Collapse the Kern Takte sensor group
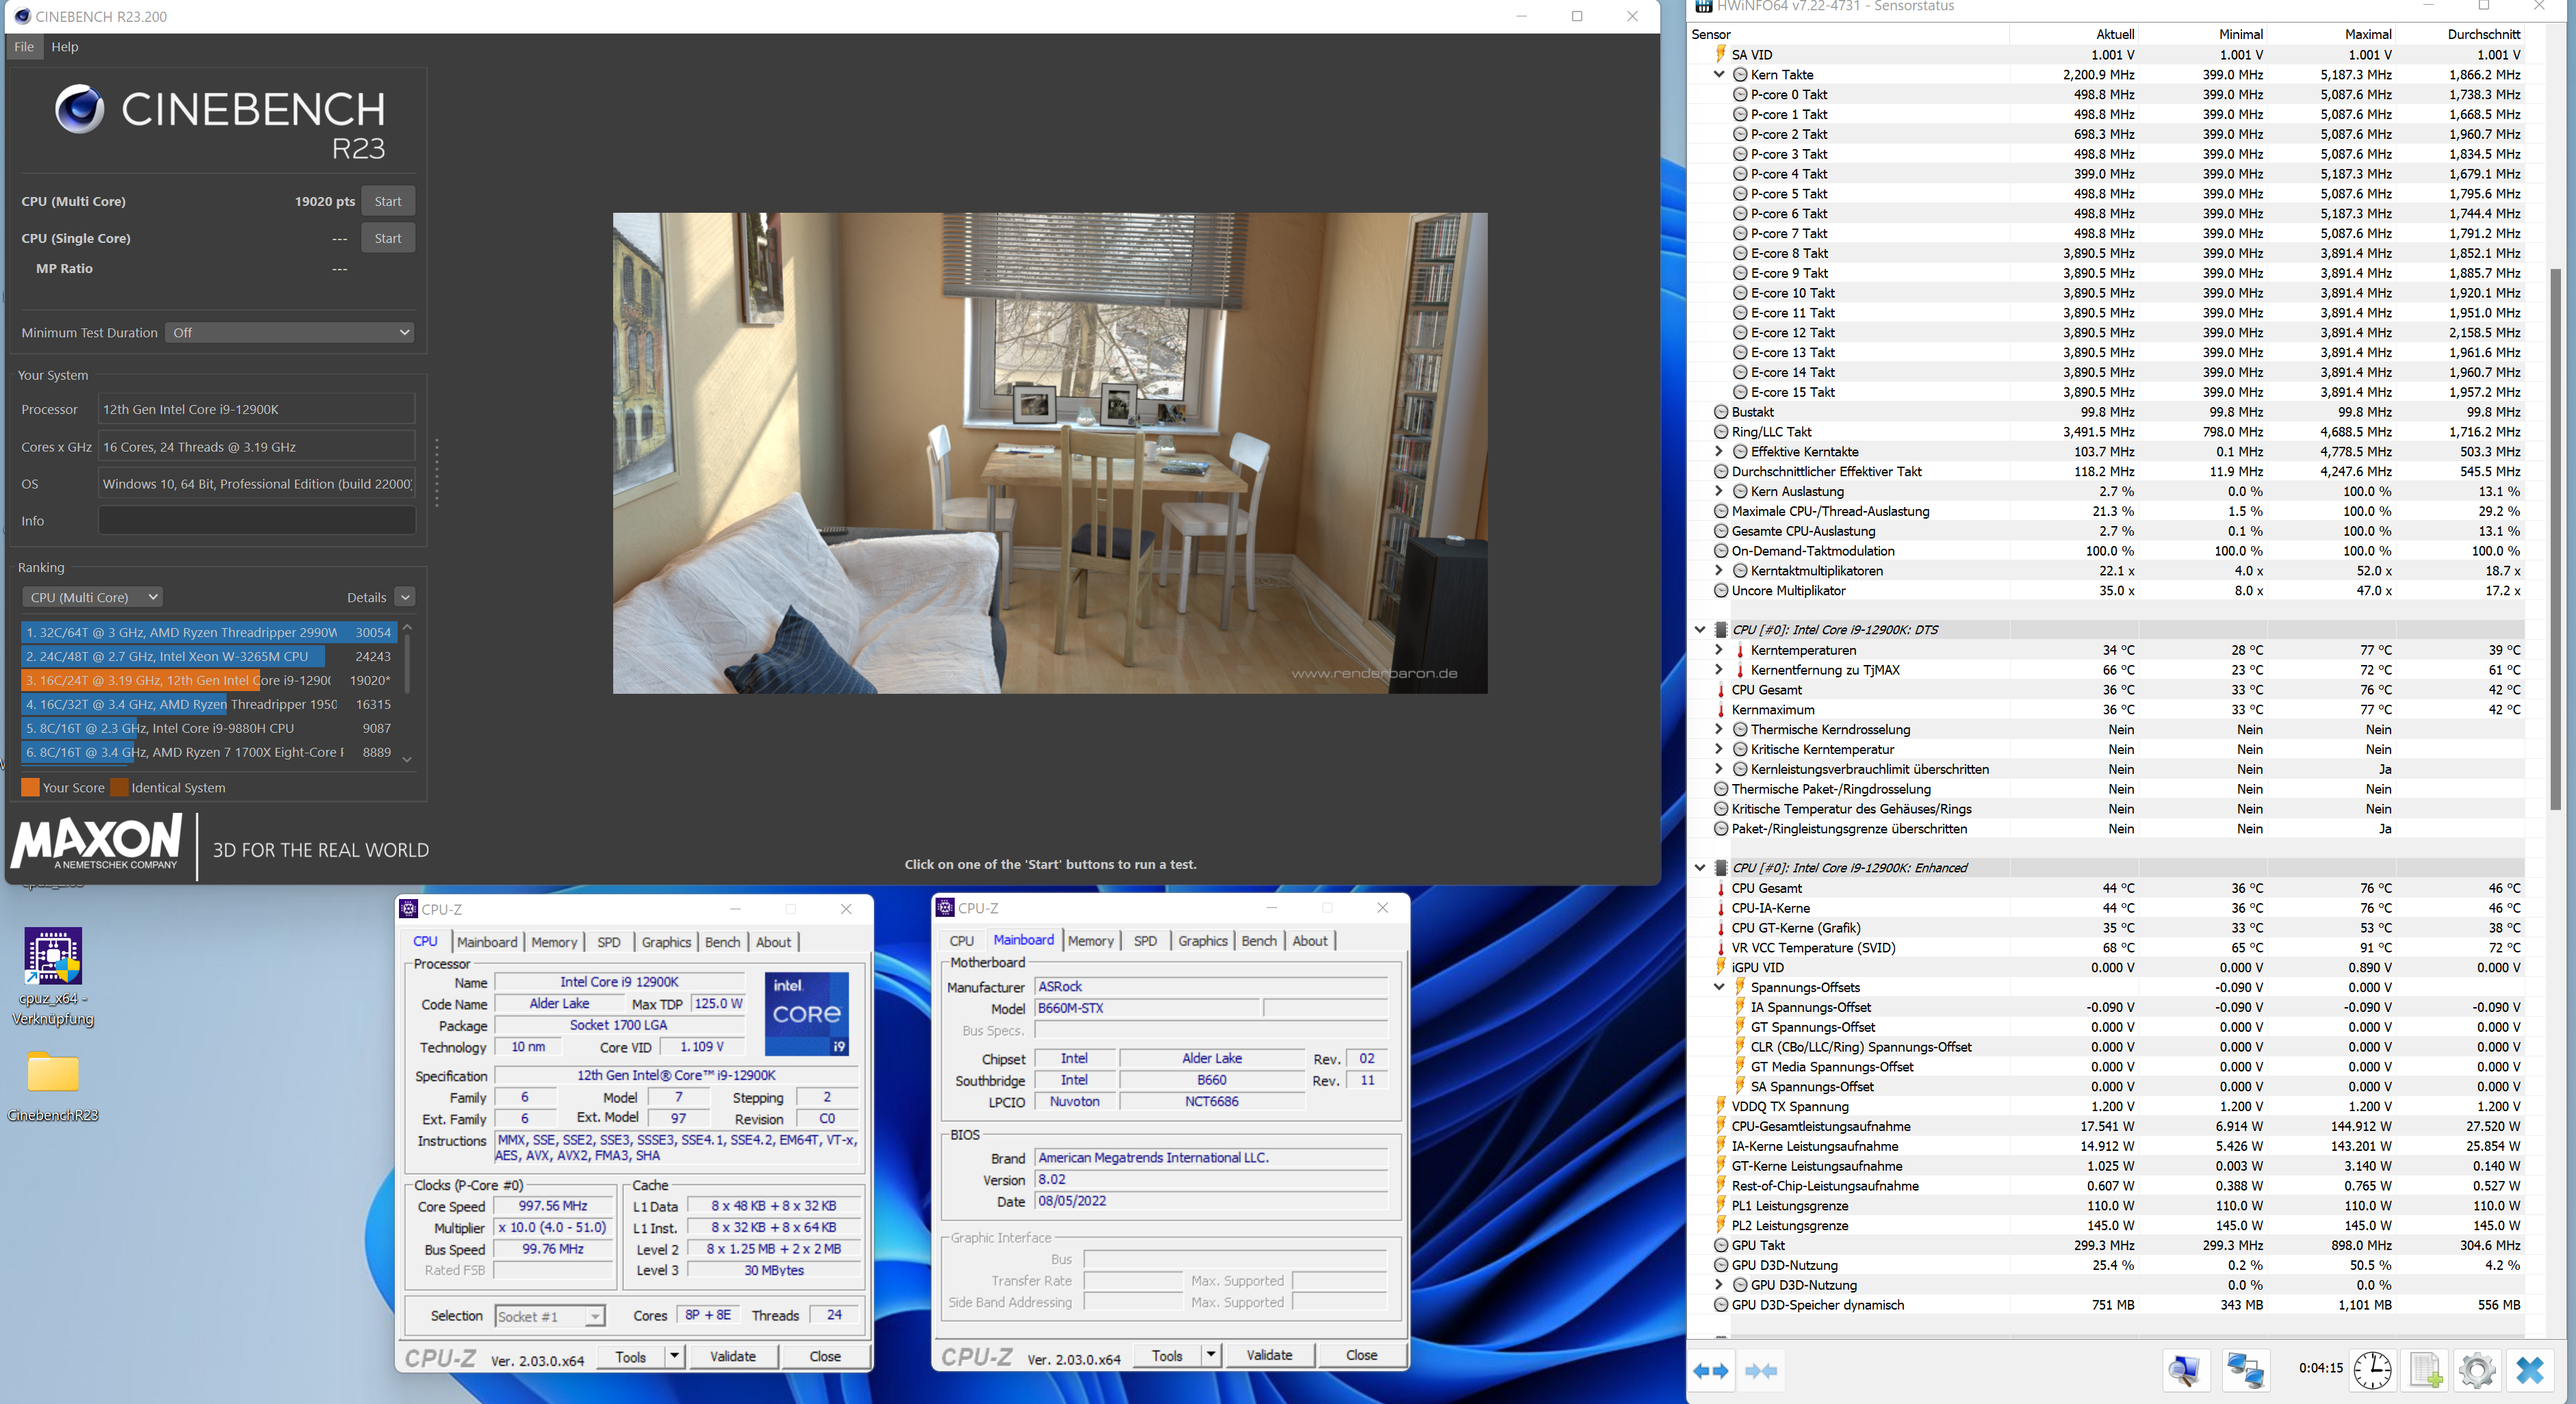 1718,74
